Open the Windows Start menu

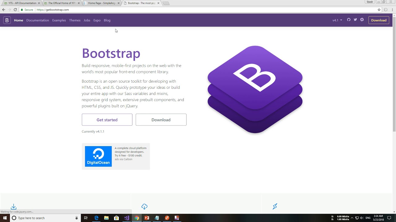5,218
